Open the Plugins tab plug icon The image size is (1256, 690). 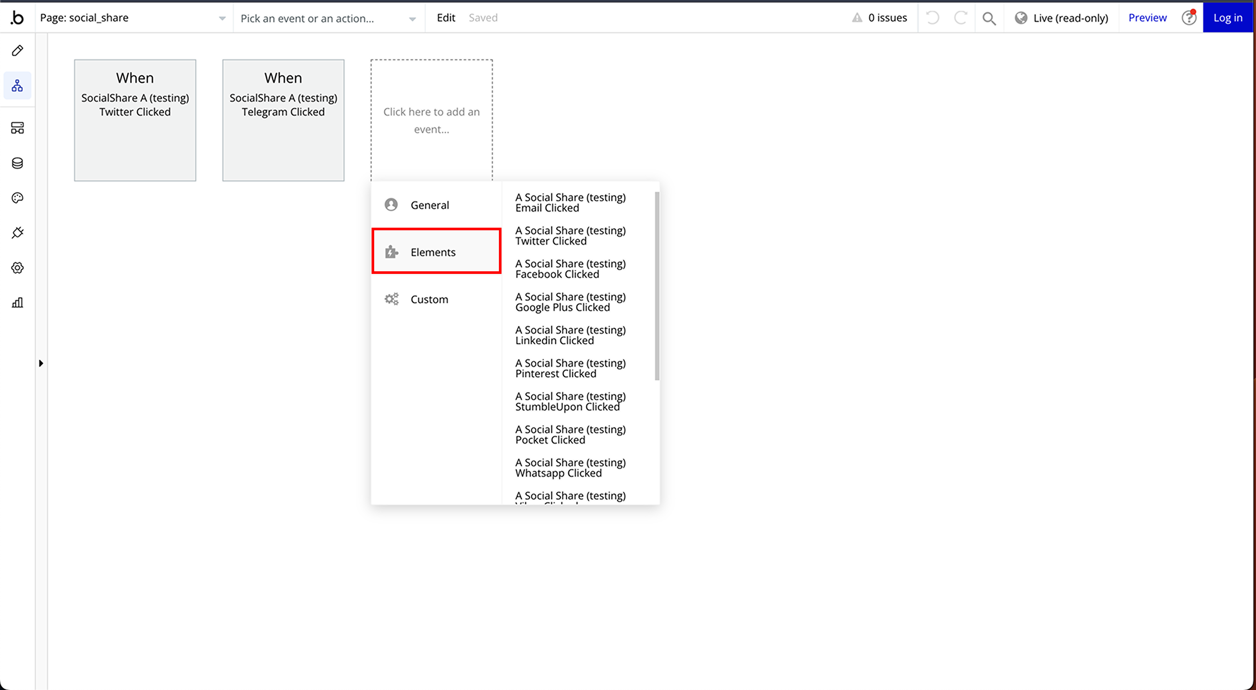pyautogui.click(x=17, y=233)
